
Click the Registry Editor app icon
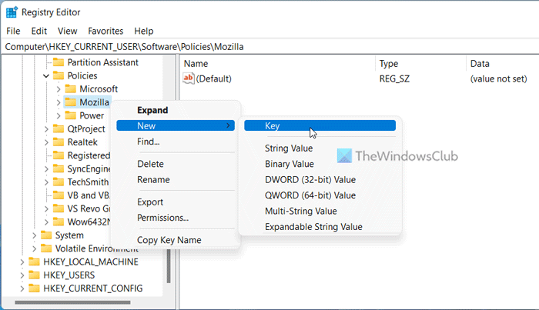pyautogui.click(x=12, y=12)
